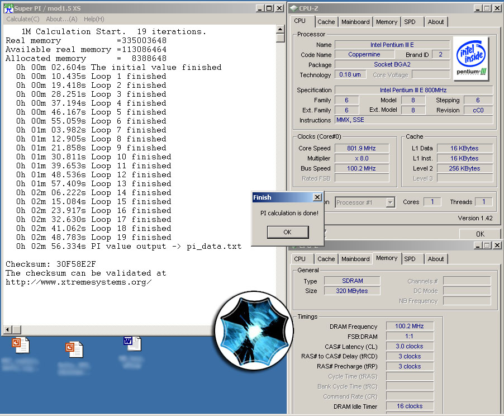The height and width of the screenshot is (416, 504).
Task: Click the Level 2 cache value 256 KBytes
Action: [x=464, y=168]
